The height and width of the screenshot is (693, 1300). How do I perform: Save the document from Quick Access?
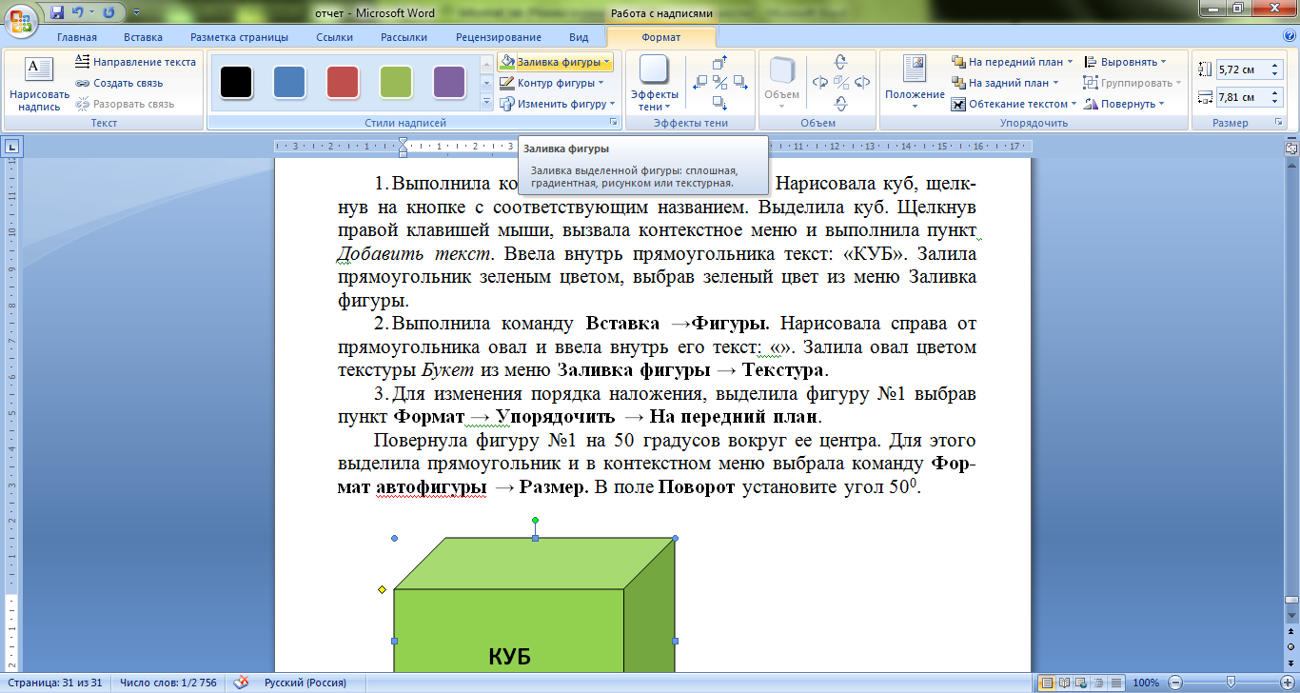(57, 12)
